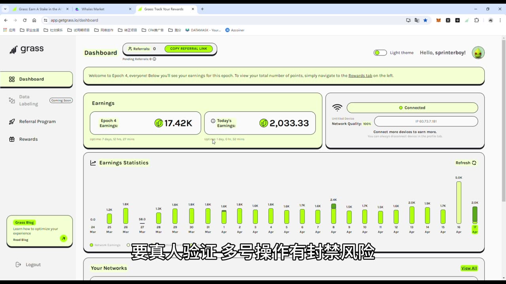The image size is (506, 284).
Task: Switch to Whales Market browser tab
Action: (104, 9)
